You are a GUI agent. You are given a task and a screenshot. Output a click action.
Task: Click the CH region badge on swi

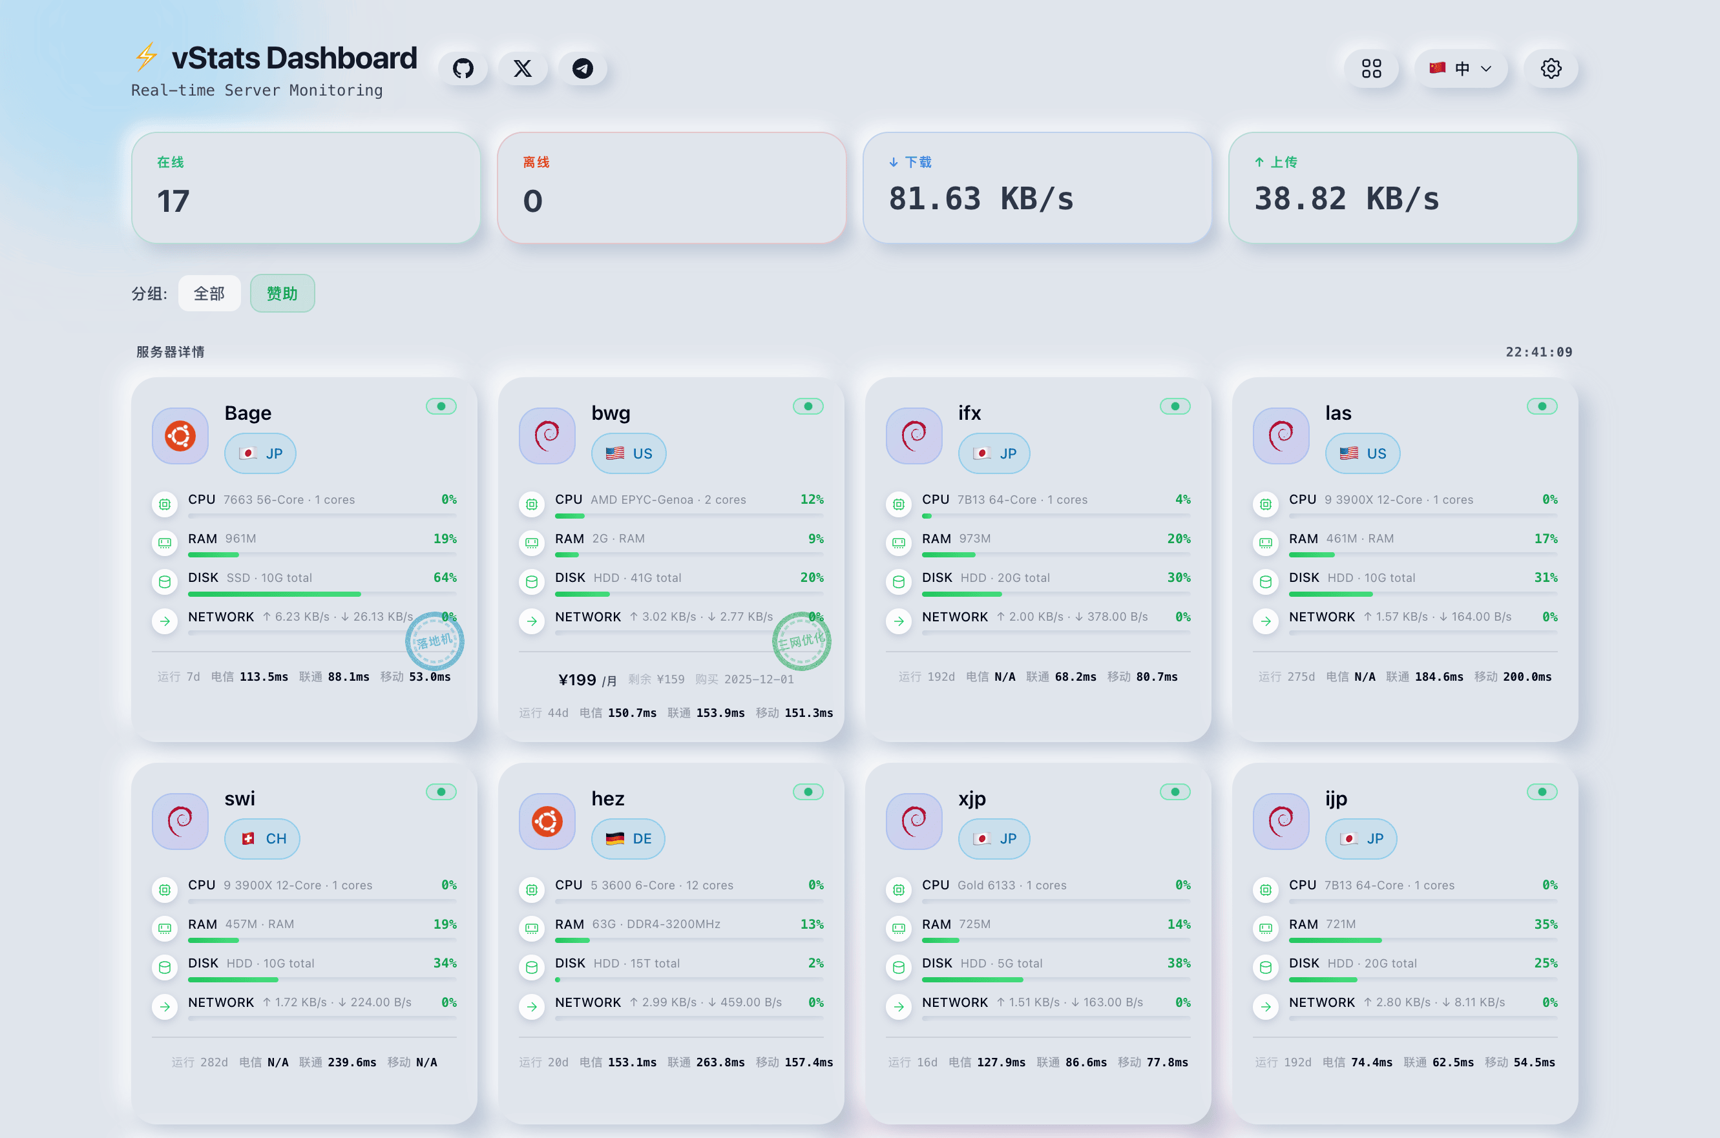(x=262, y=839)
